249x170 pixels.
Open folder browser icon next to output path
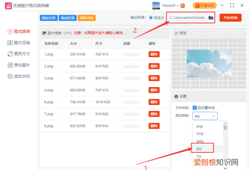[x=211, y=17]
